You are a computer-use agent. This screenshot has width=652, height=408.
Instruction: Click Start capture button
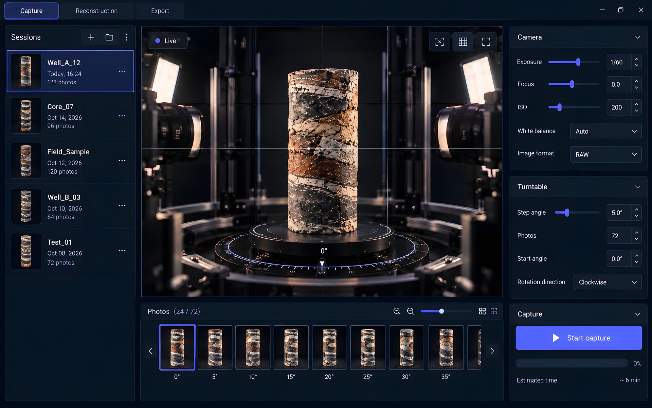[579, 338]
